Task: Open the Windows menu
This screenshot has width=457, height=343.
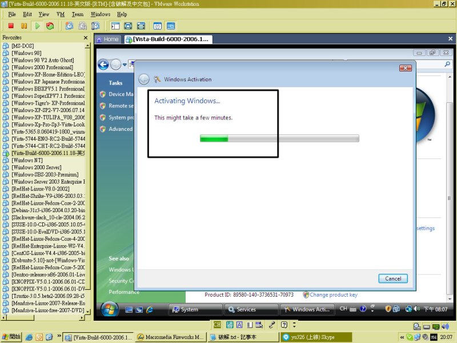Action: 101,14
